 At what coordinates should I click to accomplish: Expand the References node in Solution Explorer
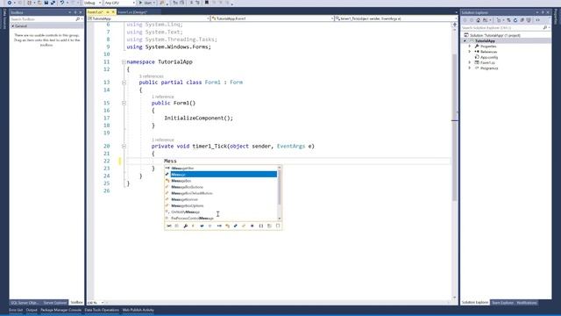[470, 52]
